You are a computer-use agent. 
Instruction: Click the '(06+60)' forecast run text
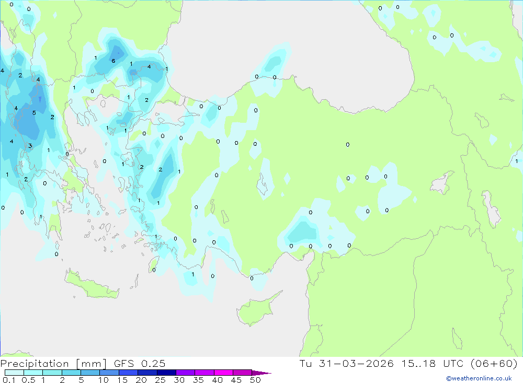[x=494, y=363]
